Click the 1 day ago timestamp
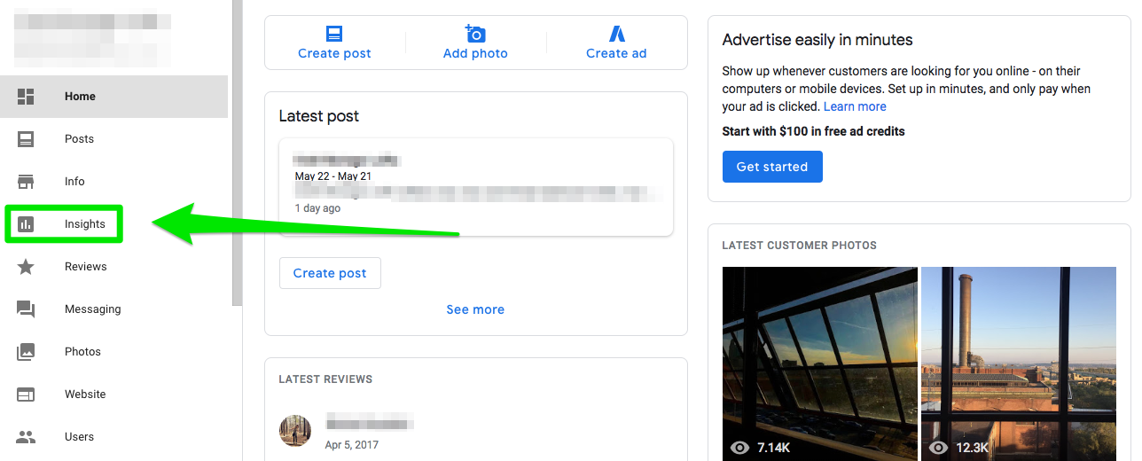 click(317, 208)
